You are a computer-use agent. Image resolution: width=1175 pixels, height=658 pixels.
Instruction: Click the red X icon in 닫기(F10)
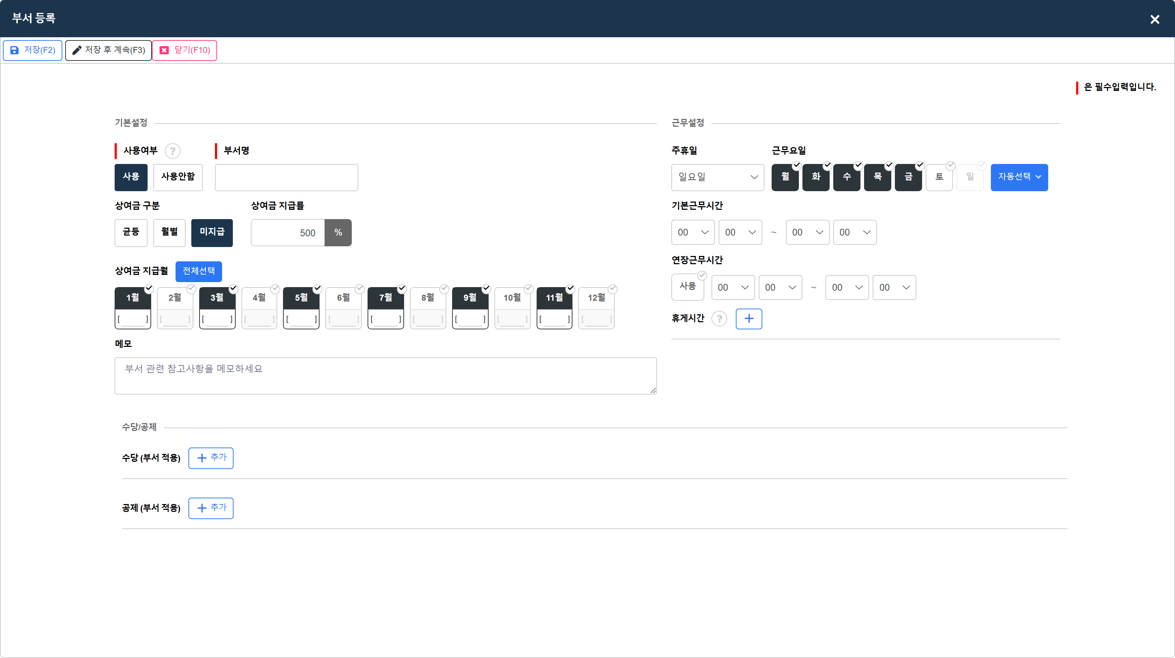tap(164, 50)
